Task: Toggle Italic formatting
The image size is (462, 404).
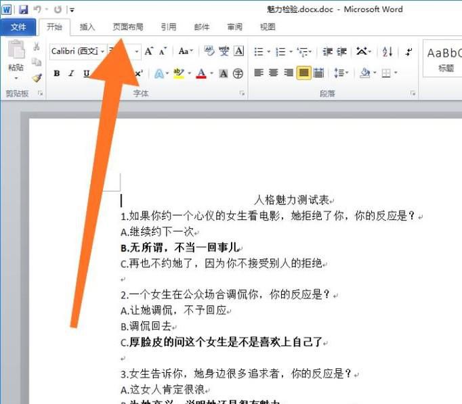Action: pos(71,73)
